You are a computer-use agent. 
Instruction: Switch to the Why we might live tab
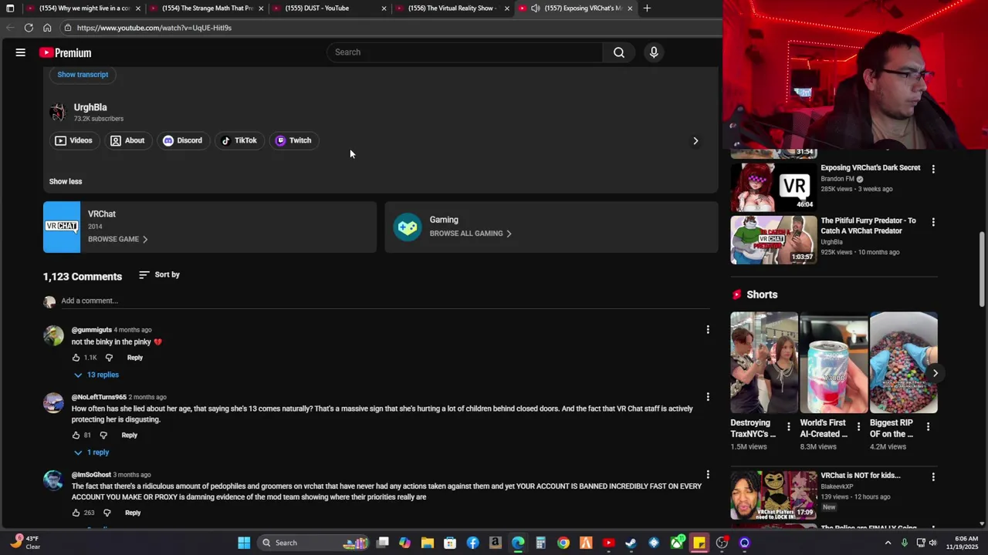pyautogui.click(x=84, y=8)
